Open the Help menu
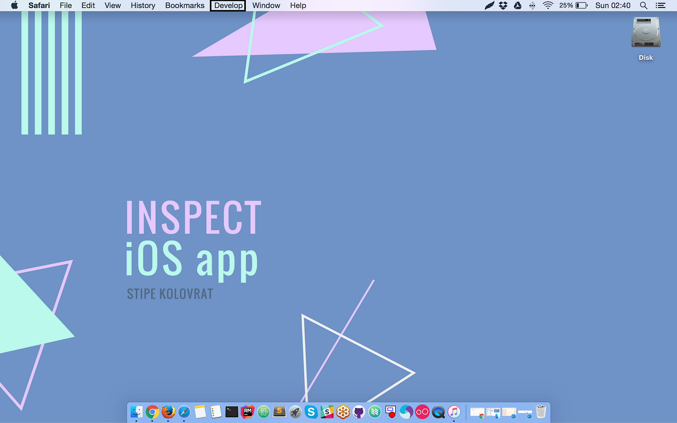Viewport: 677px width, 423px height. (298, 5)
